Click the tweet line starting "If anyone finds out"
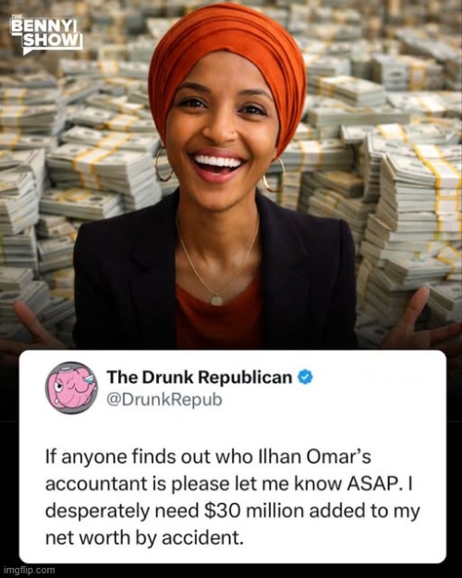The image size is (462, 578). point(208,456)
